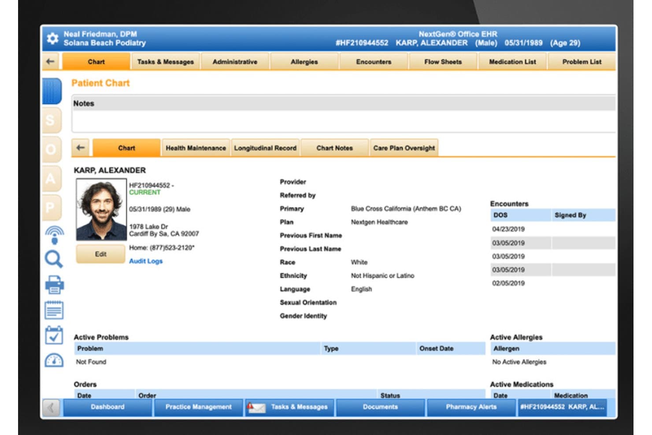The image size is (652, 435).
Task: Switch to Health Maintenance sub-tab
Action: pyautogui.click(x=196, y=148)
